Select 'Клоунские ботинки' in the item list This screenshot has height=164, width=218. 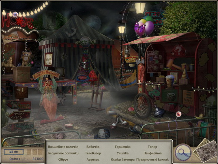pos(63,153)
